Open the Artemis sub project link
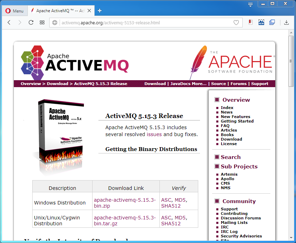Viewport: 296px width, 243px height. point(229,174)
